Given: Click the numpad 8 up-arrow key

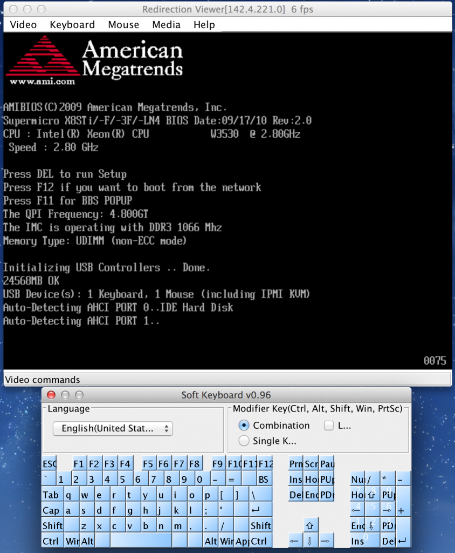Looking at the screenshot, I should (373, 495).
